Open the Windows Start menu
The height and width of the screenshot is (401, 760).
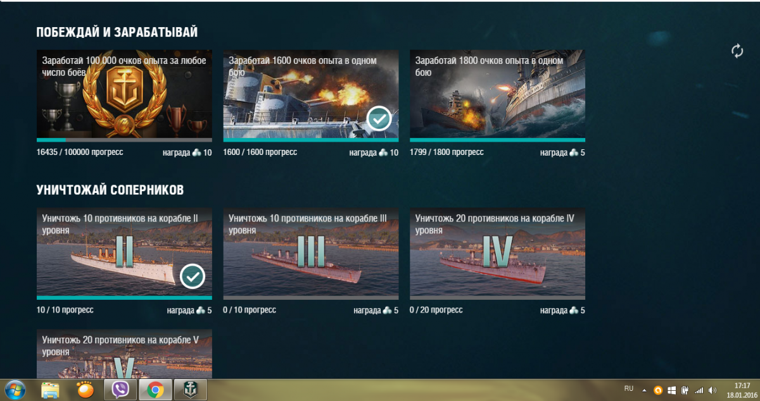(15, 390)
